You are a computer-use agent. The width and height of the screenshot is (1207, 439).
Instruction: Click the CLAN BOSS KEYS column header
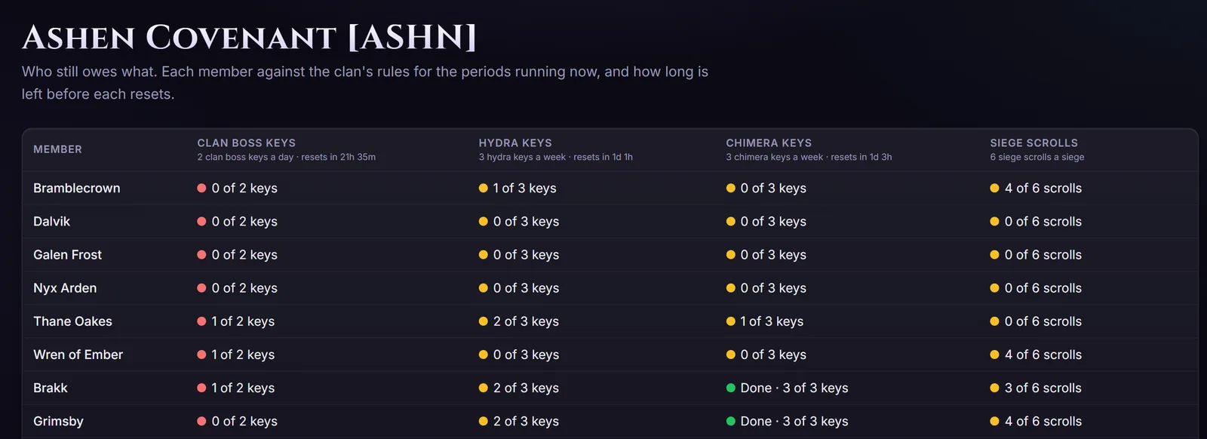pyautogui.click(x=246, y=143)
